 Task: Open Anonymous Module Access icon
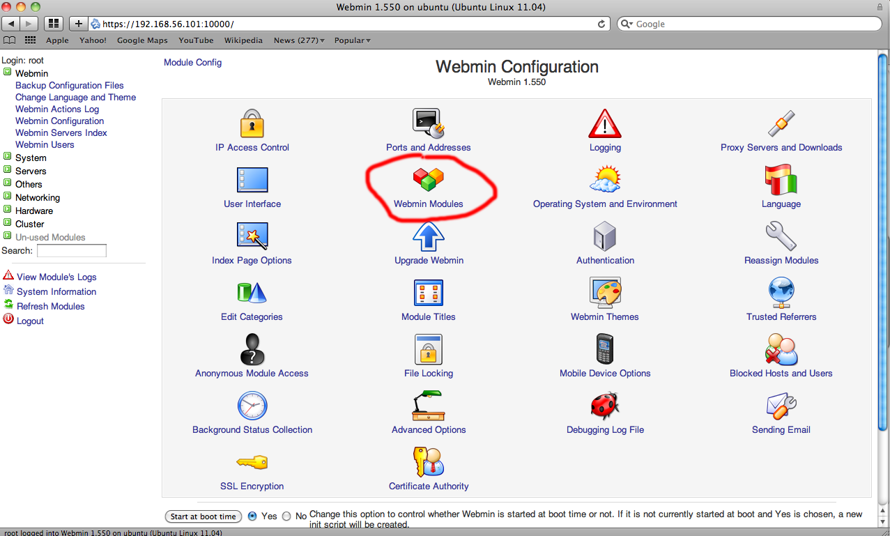[x=252, y=349]
